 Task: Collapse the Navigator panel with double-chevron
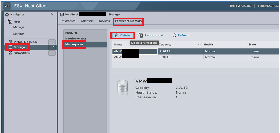52,14
